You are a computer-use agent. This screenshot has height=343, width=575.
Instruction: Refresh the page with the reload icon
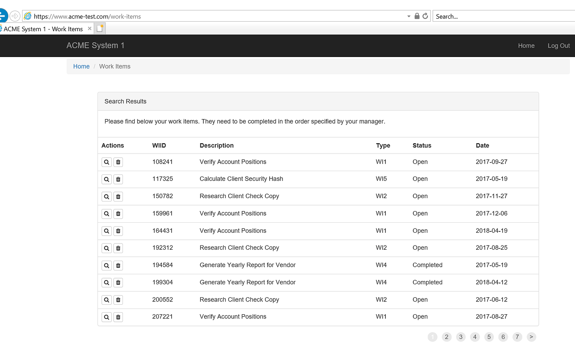point(425,16)
